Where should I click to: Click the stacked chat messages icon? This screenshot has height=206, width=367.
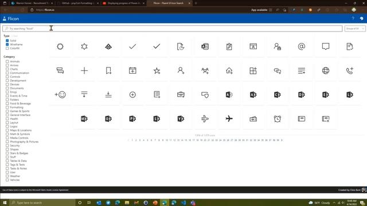(60, 70)
